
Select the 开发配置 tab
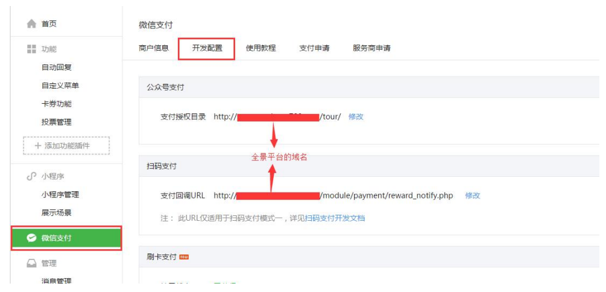coord(207,48)
